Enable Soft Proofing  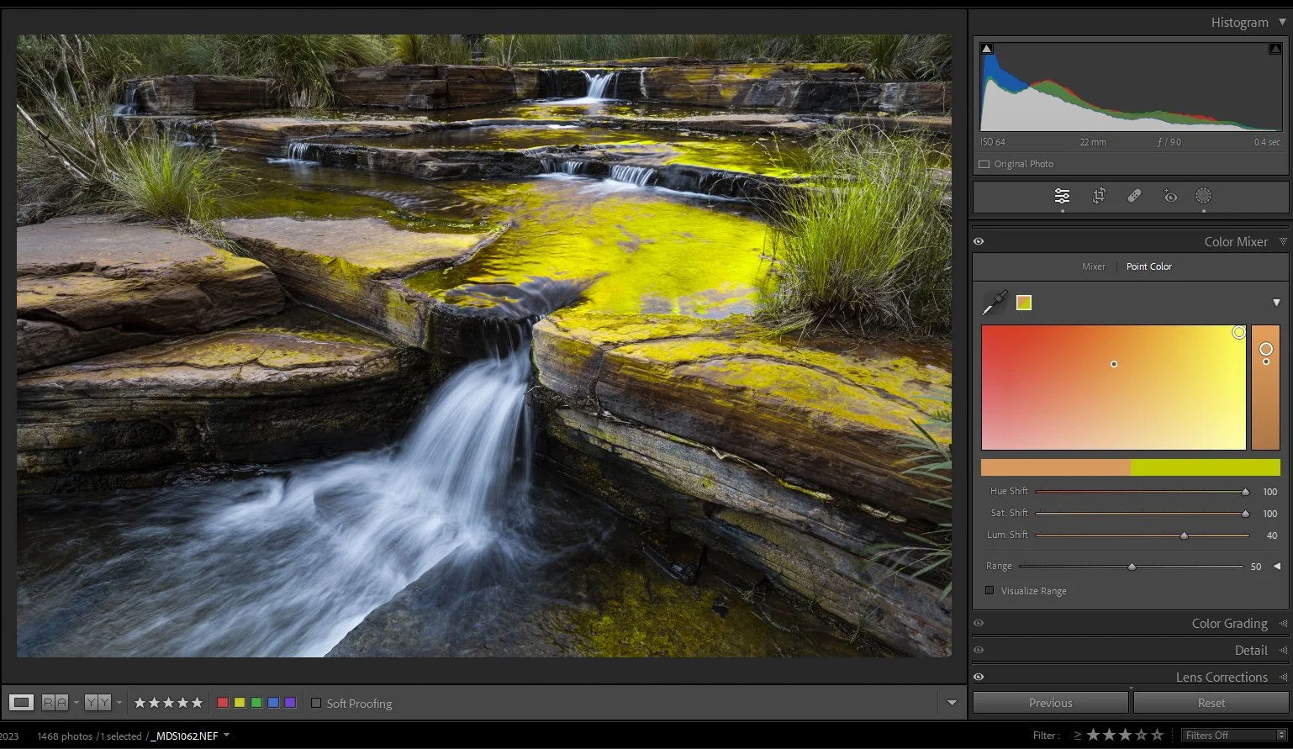coord(316,703)
